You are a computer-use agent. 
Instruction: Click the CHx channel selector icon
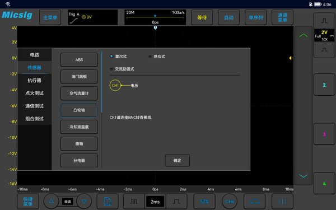[230, 202]
